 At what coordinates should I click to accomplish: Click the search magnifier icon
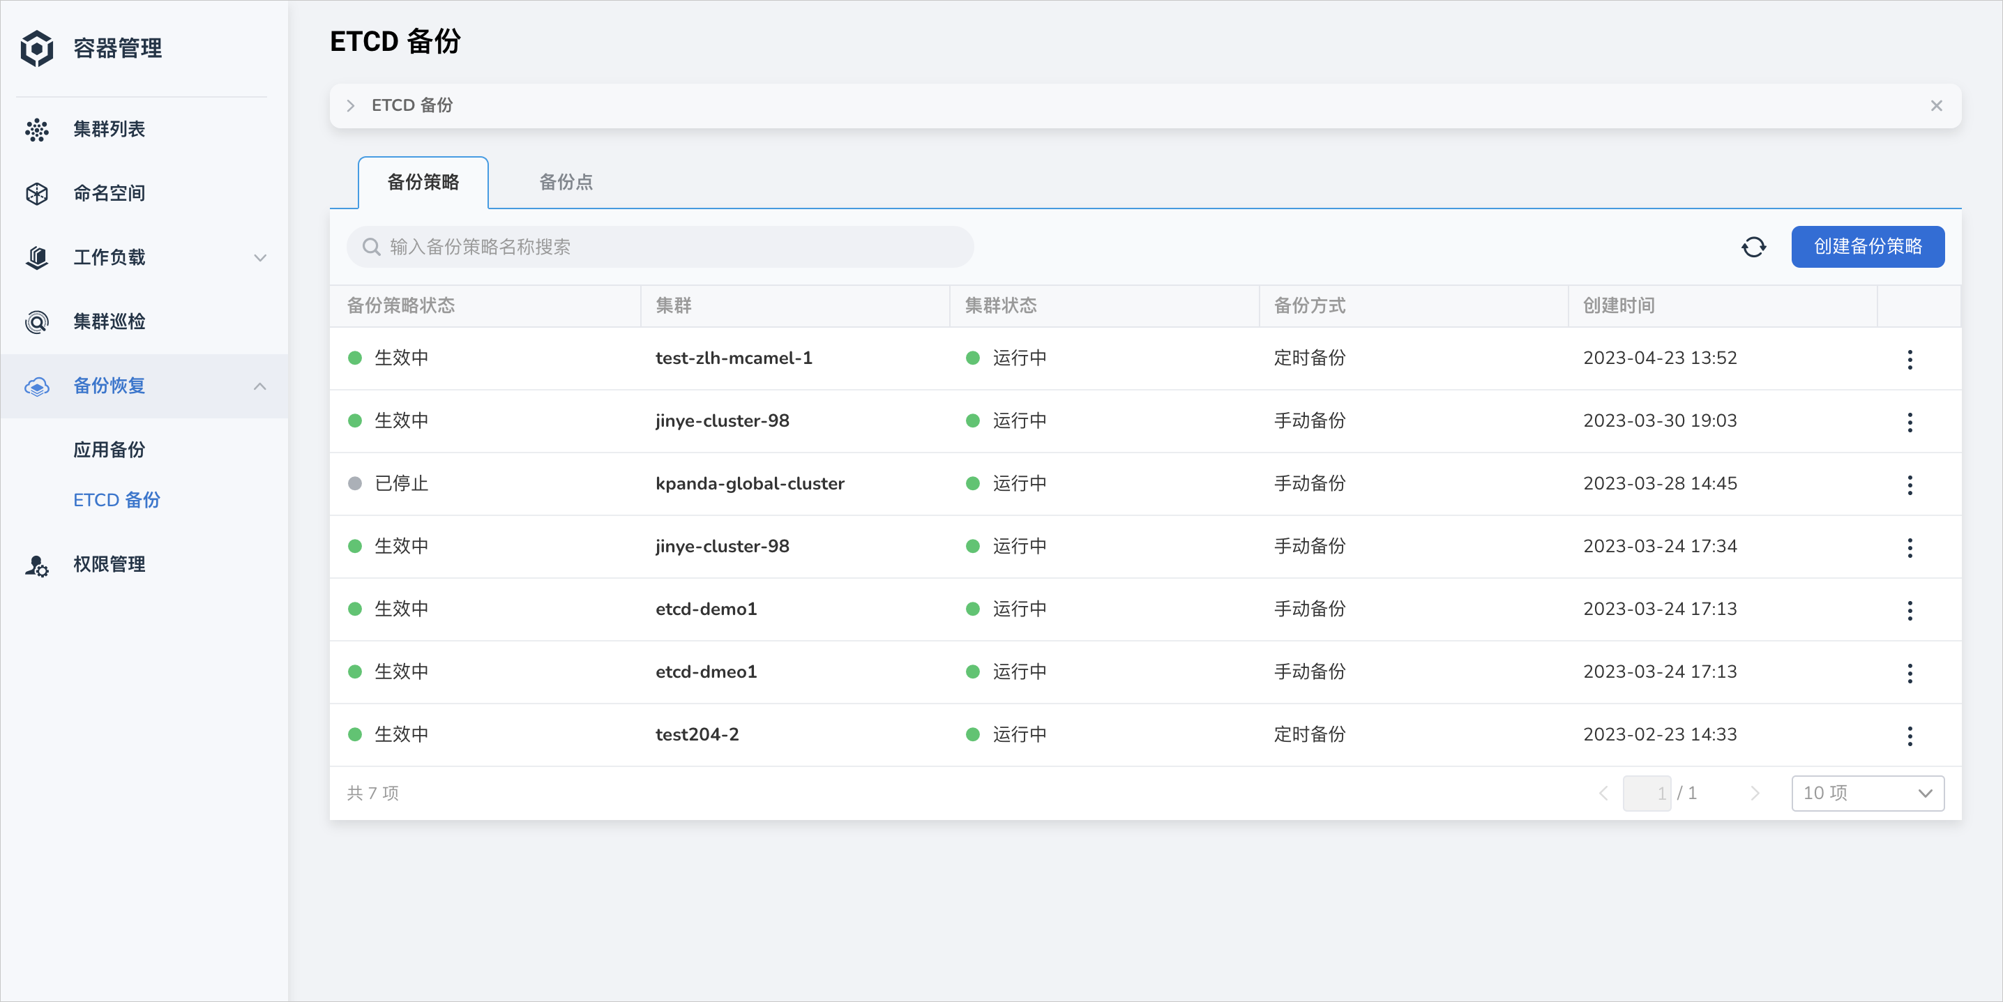(x=372, y=248)
